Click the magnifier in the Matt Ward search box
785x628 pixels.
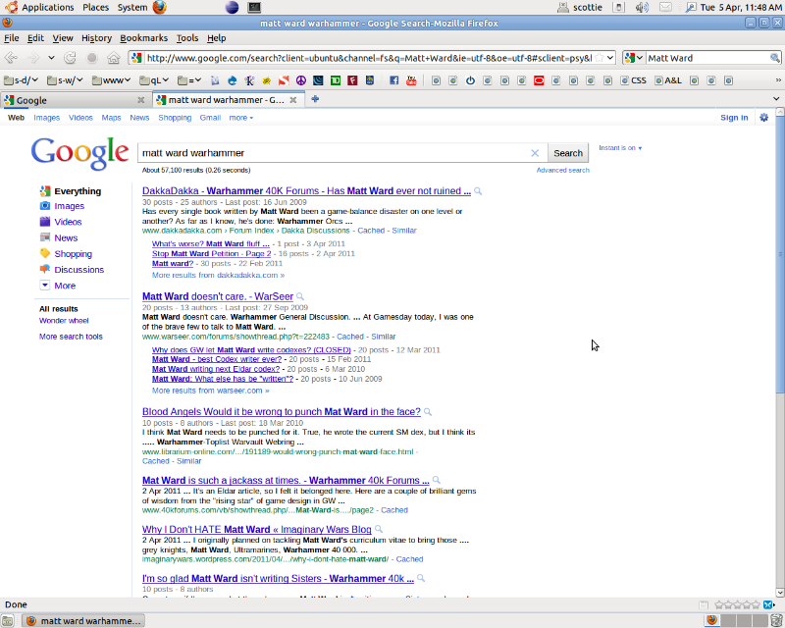pyautogui.click(x=774, y=58)
